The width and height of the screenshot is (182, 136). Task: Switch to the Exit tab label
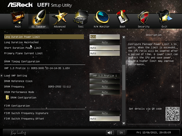coord(164,27)
